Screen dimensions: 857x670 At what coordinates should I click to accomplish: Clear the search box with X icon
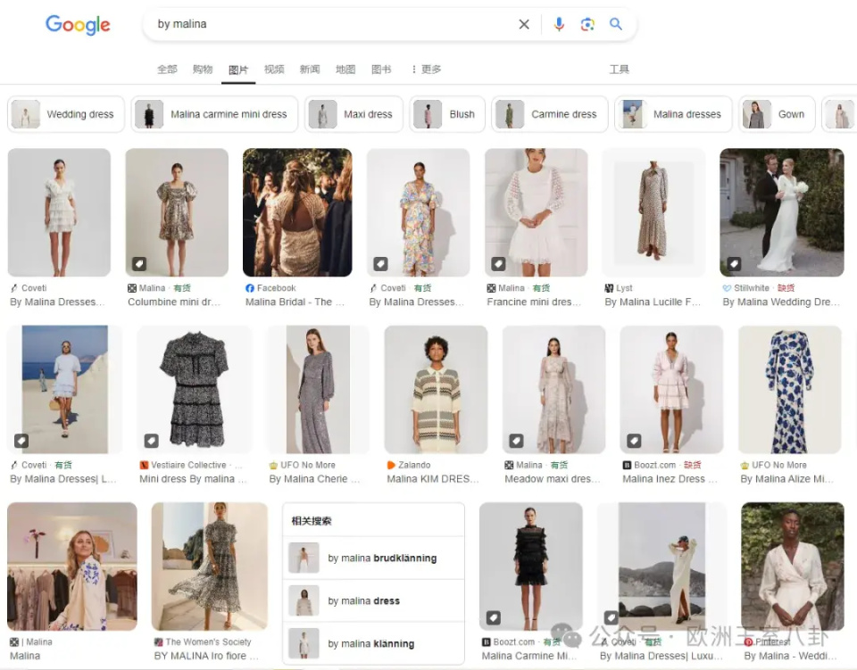(524, 24)
